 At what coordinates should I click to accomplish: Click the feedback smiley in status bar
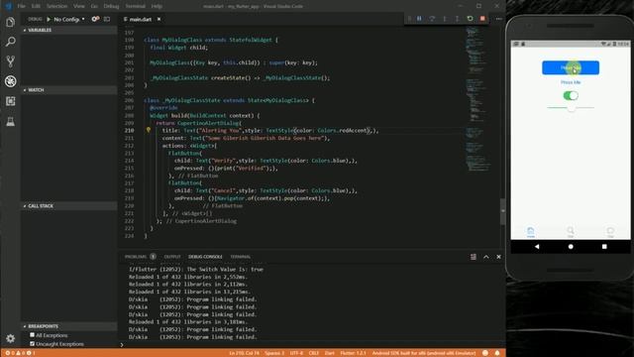point(485,353)
